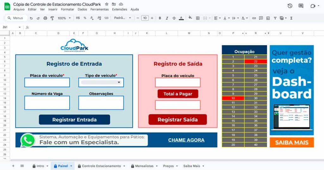Screen dimensions: 324x170
Task: Open the video call camera icon
Action: pyautogui.click(x=313, y=6)
